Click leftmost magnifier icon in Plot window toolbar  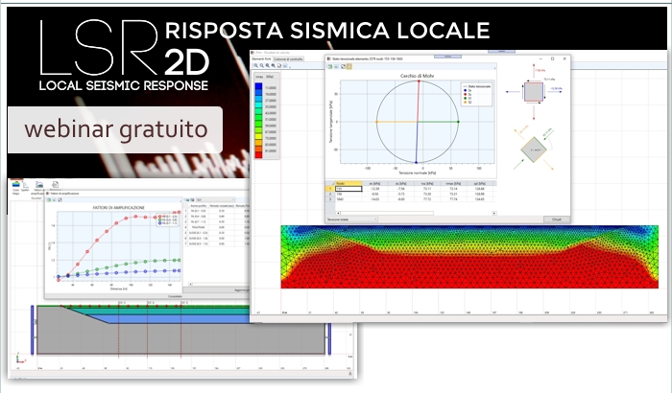coord(256,65)
